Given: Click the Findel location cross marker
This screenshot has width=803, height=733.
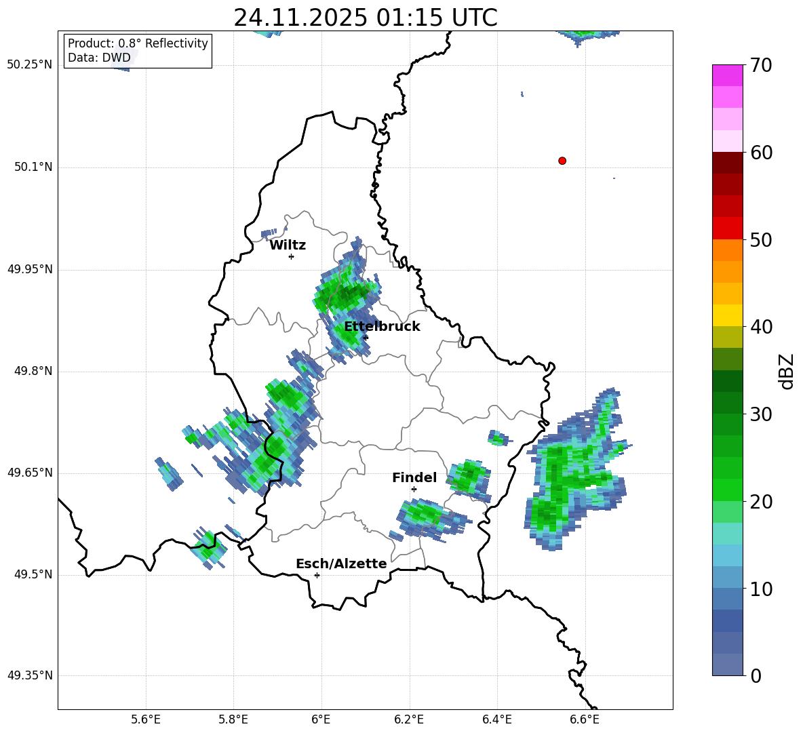Looking at the screenshot, I should tap(414, 489).
